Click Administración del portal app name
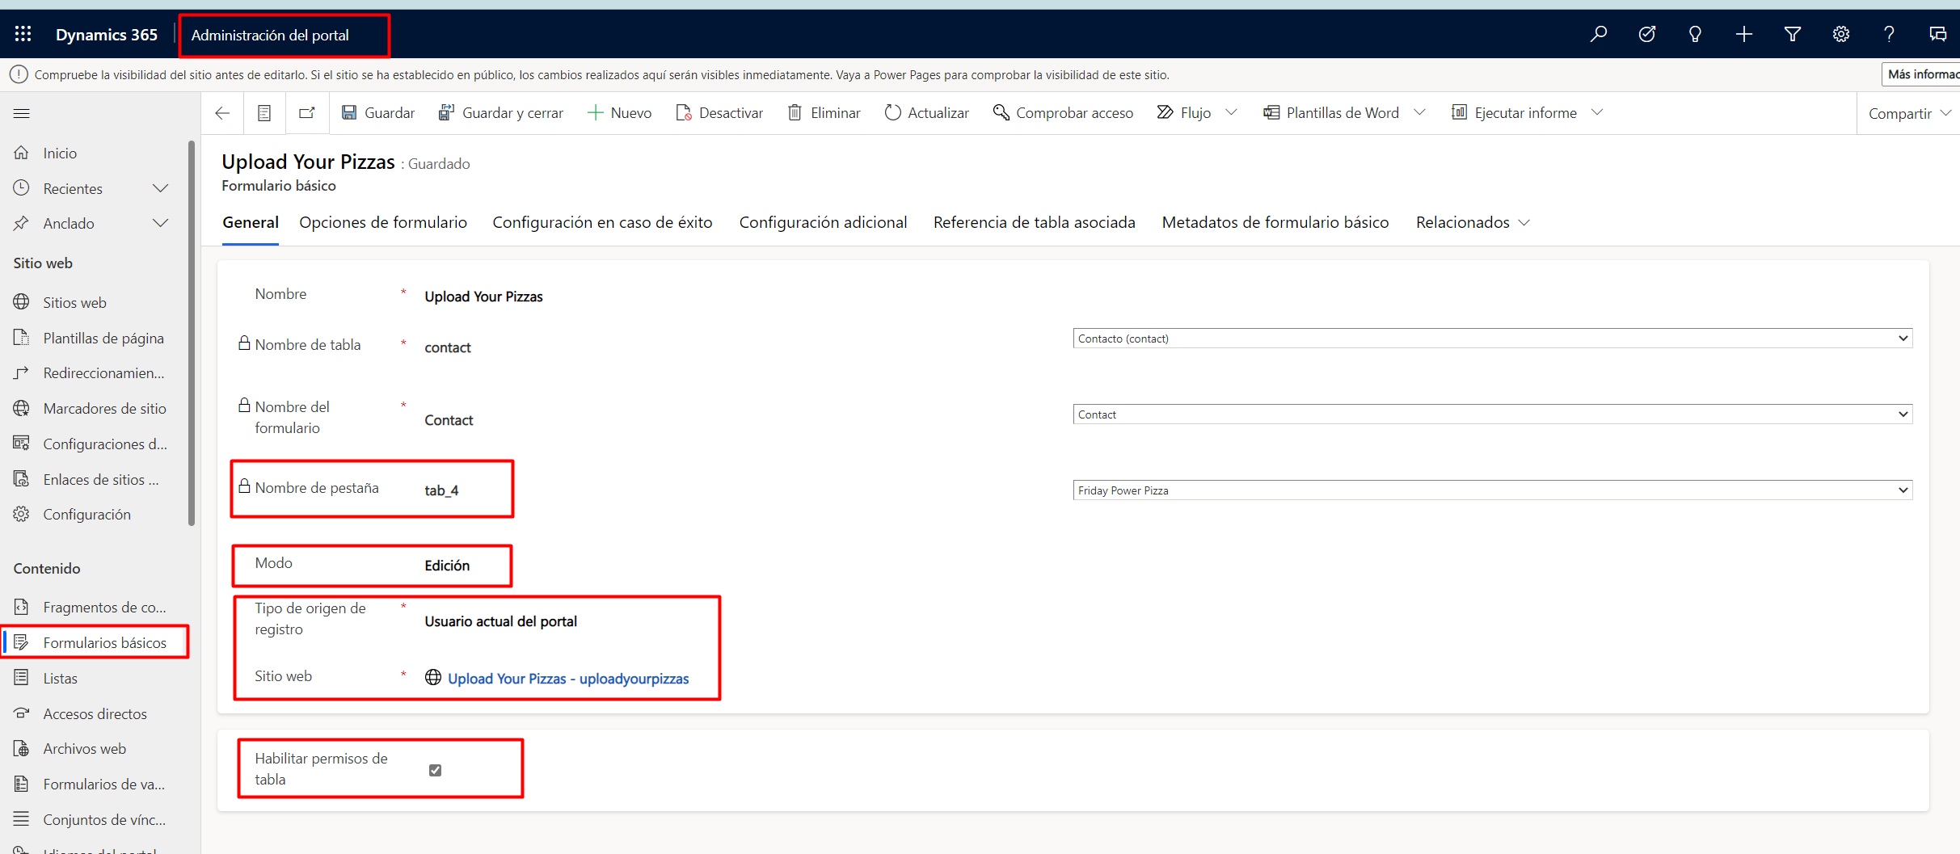Screen dimensions: 1960x854 pyautogui.click(x=270, y=35)
